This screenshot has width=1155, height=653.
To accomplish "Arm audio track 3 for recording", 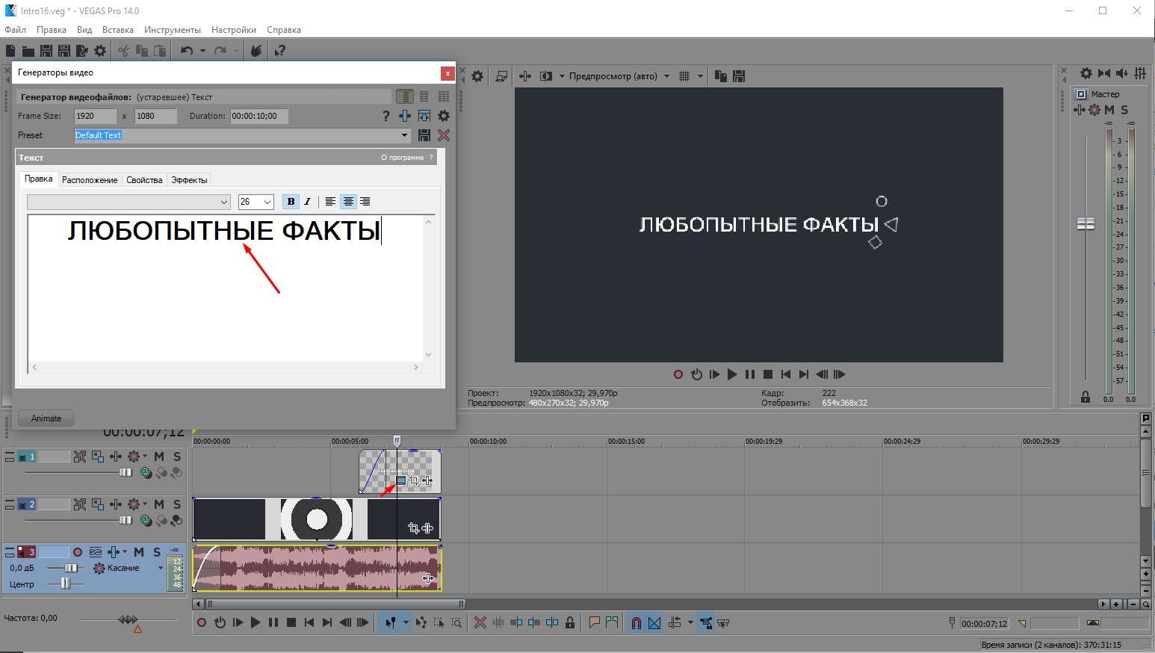I will (78, 552).
